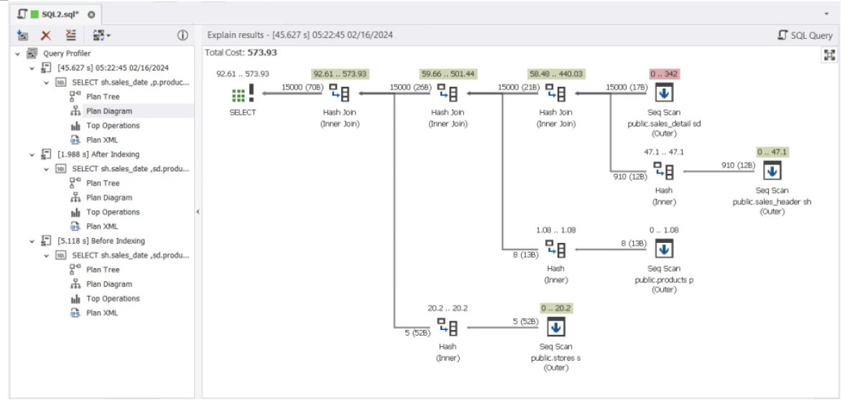Collapse the SELECT node under Before Indexing

47,255
